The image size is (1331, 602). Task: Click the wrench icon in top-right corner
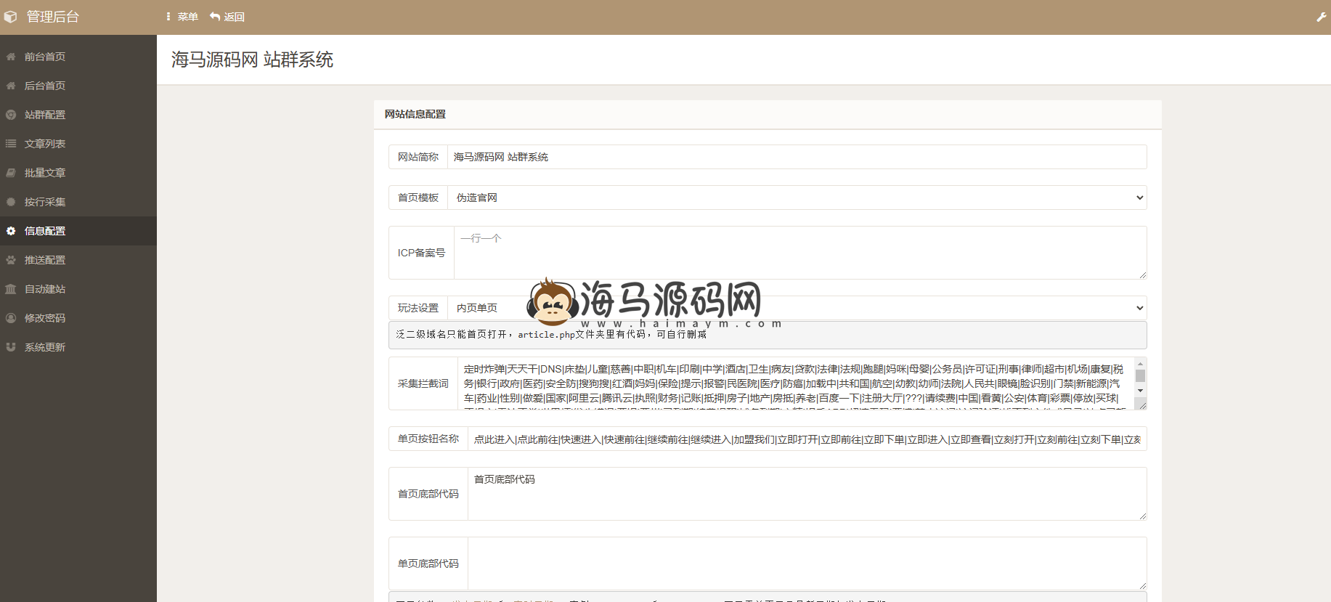1321,17
